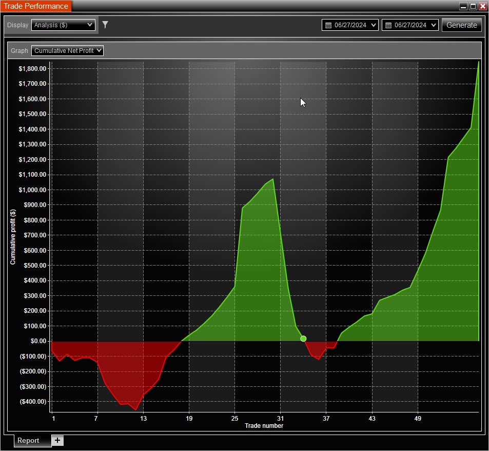Open the Display dropdown showing Analysis ($)
The width and height of the screenshot is (489, 451).
coord(63,24)
